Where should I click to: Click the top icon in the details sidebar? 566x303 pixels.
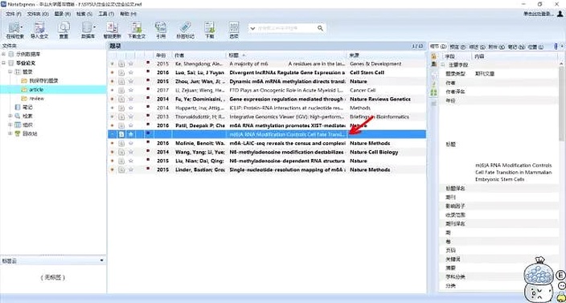pyautogui.click(x=433, y=56)
